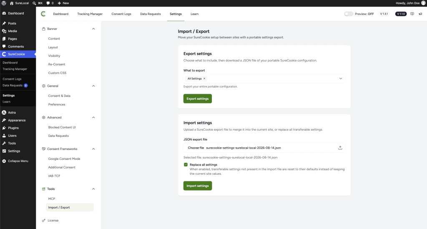The height and width of the screenshot is (229, 427).
Task: Collapse the Advanced section
Action: (93, 118)
